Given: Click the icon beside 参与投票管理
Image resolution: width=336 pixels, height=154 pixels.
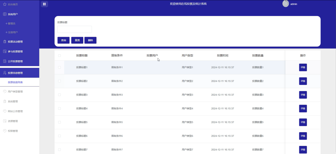Looking at the screenshot, I should click(5, 51).
